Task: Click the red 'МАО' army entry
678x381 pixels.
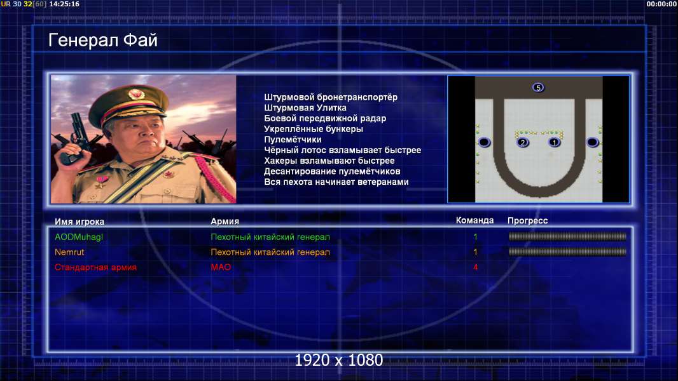Action: click(x=221, y=267)
